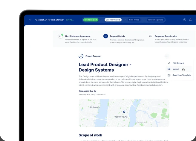Click step 01 circle with checkmark
Viewport: 196px width, 141px height.
click(x=60, y=36)
